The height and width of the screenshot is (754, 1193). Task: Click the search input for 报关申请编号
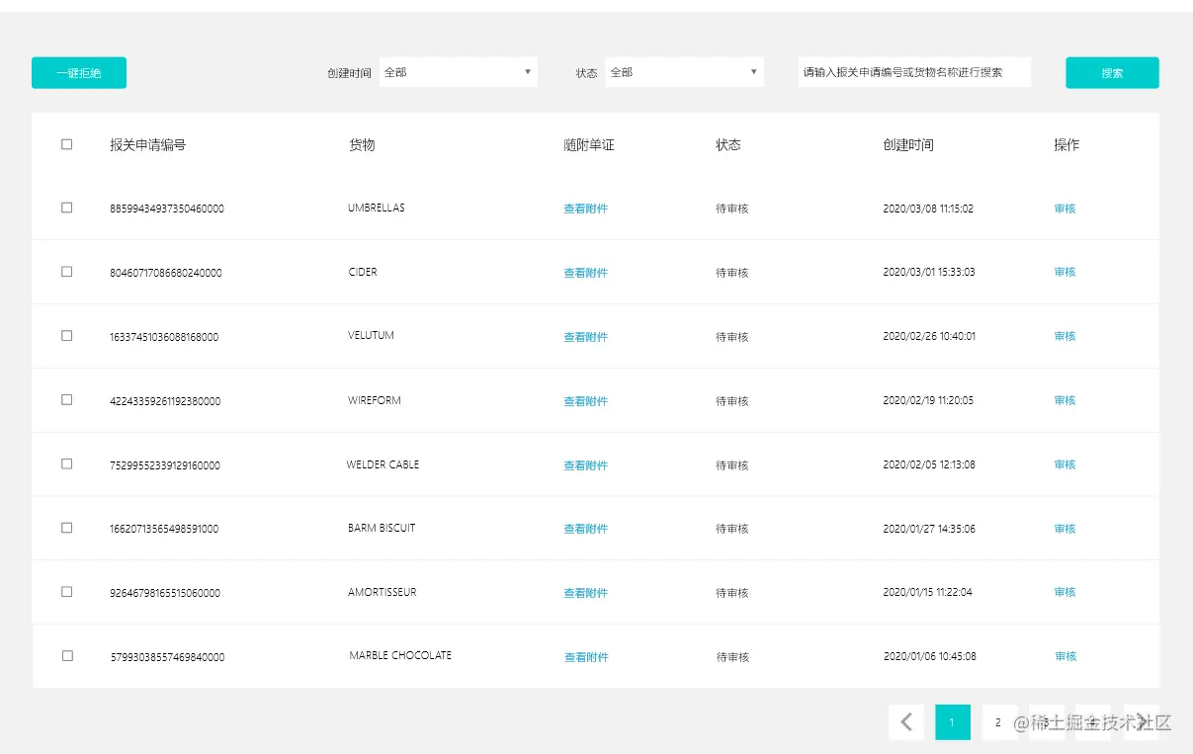[914, 71]
